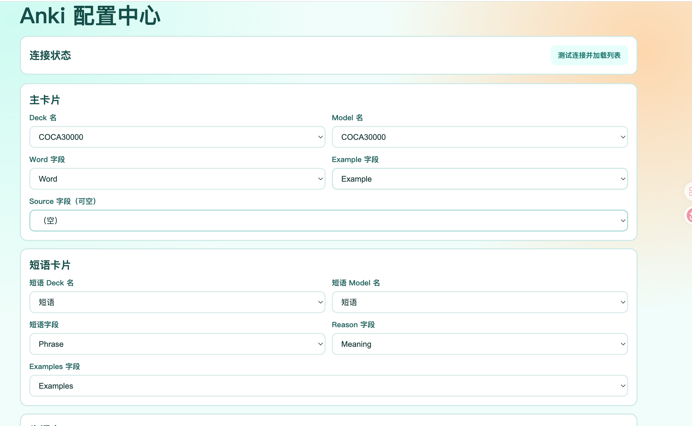Open the Source 字段 dropdown showing (空)
Image resolution: width=692 pixels, height=426 pixels.
coord(328,221)
